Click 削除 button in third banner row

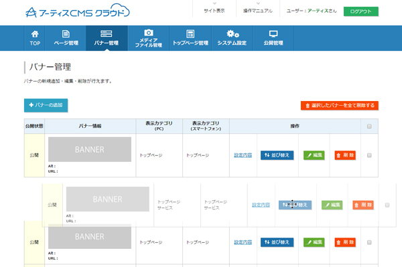[x=345, y=242]
